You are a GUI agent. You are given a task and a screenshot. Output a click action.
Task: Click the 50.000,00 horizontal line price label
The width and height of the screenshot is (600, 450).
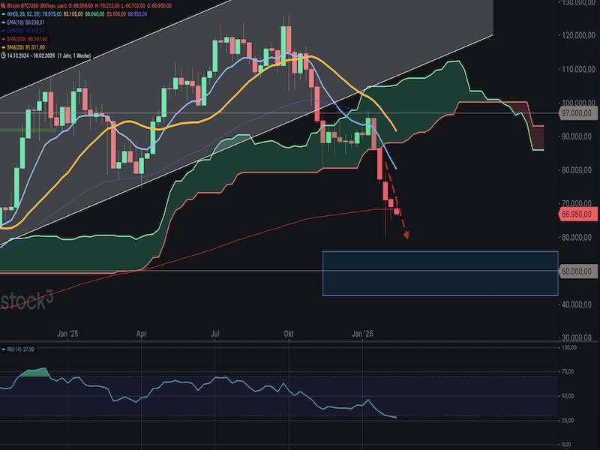pos(577,271)
